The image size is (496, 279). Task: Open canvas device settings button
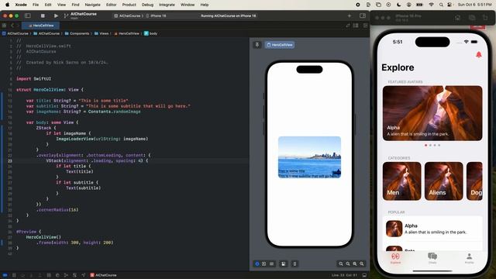click(284, 263)
